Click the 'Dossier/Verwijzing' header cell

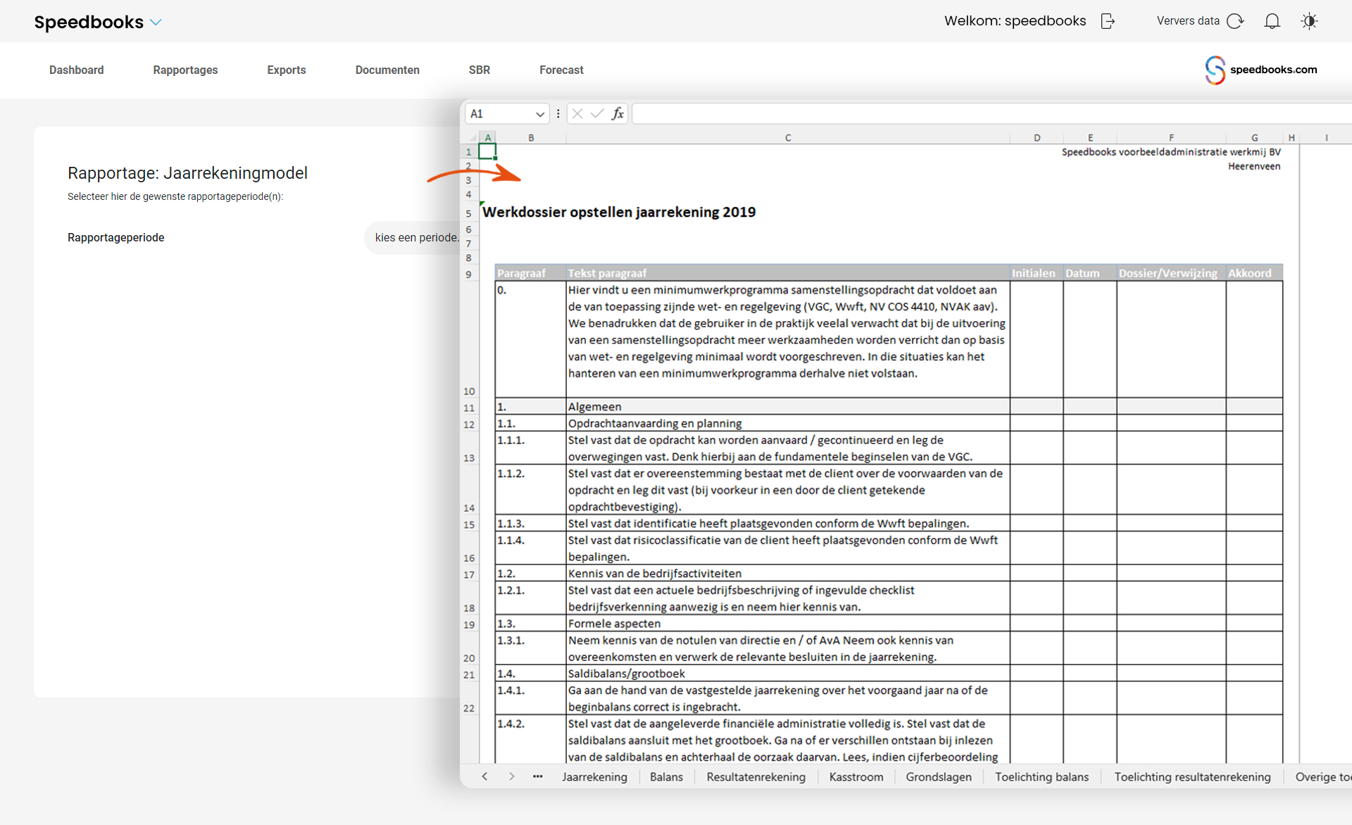(1171, 273)
